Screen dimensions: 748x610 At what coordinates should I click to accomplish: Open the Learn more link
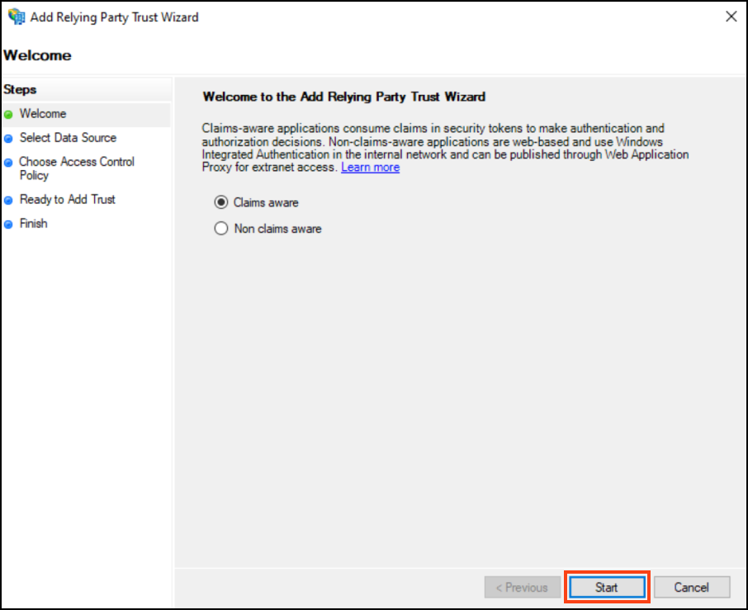(x=370, y=167)
